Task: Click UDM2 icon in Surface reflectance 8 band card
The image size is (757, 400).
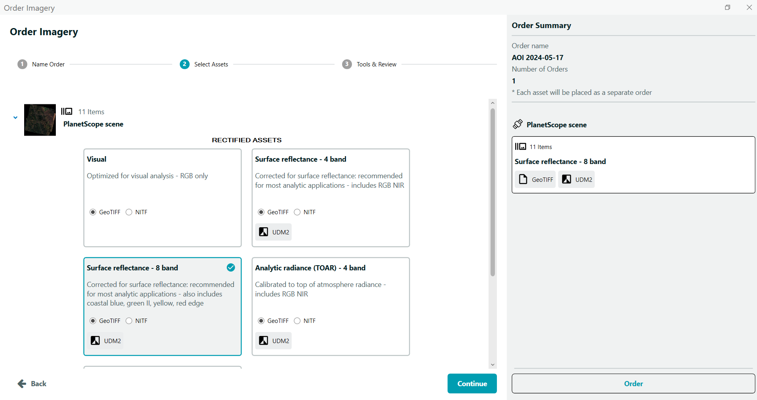Action: pos(95,341)
